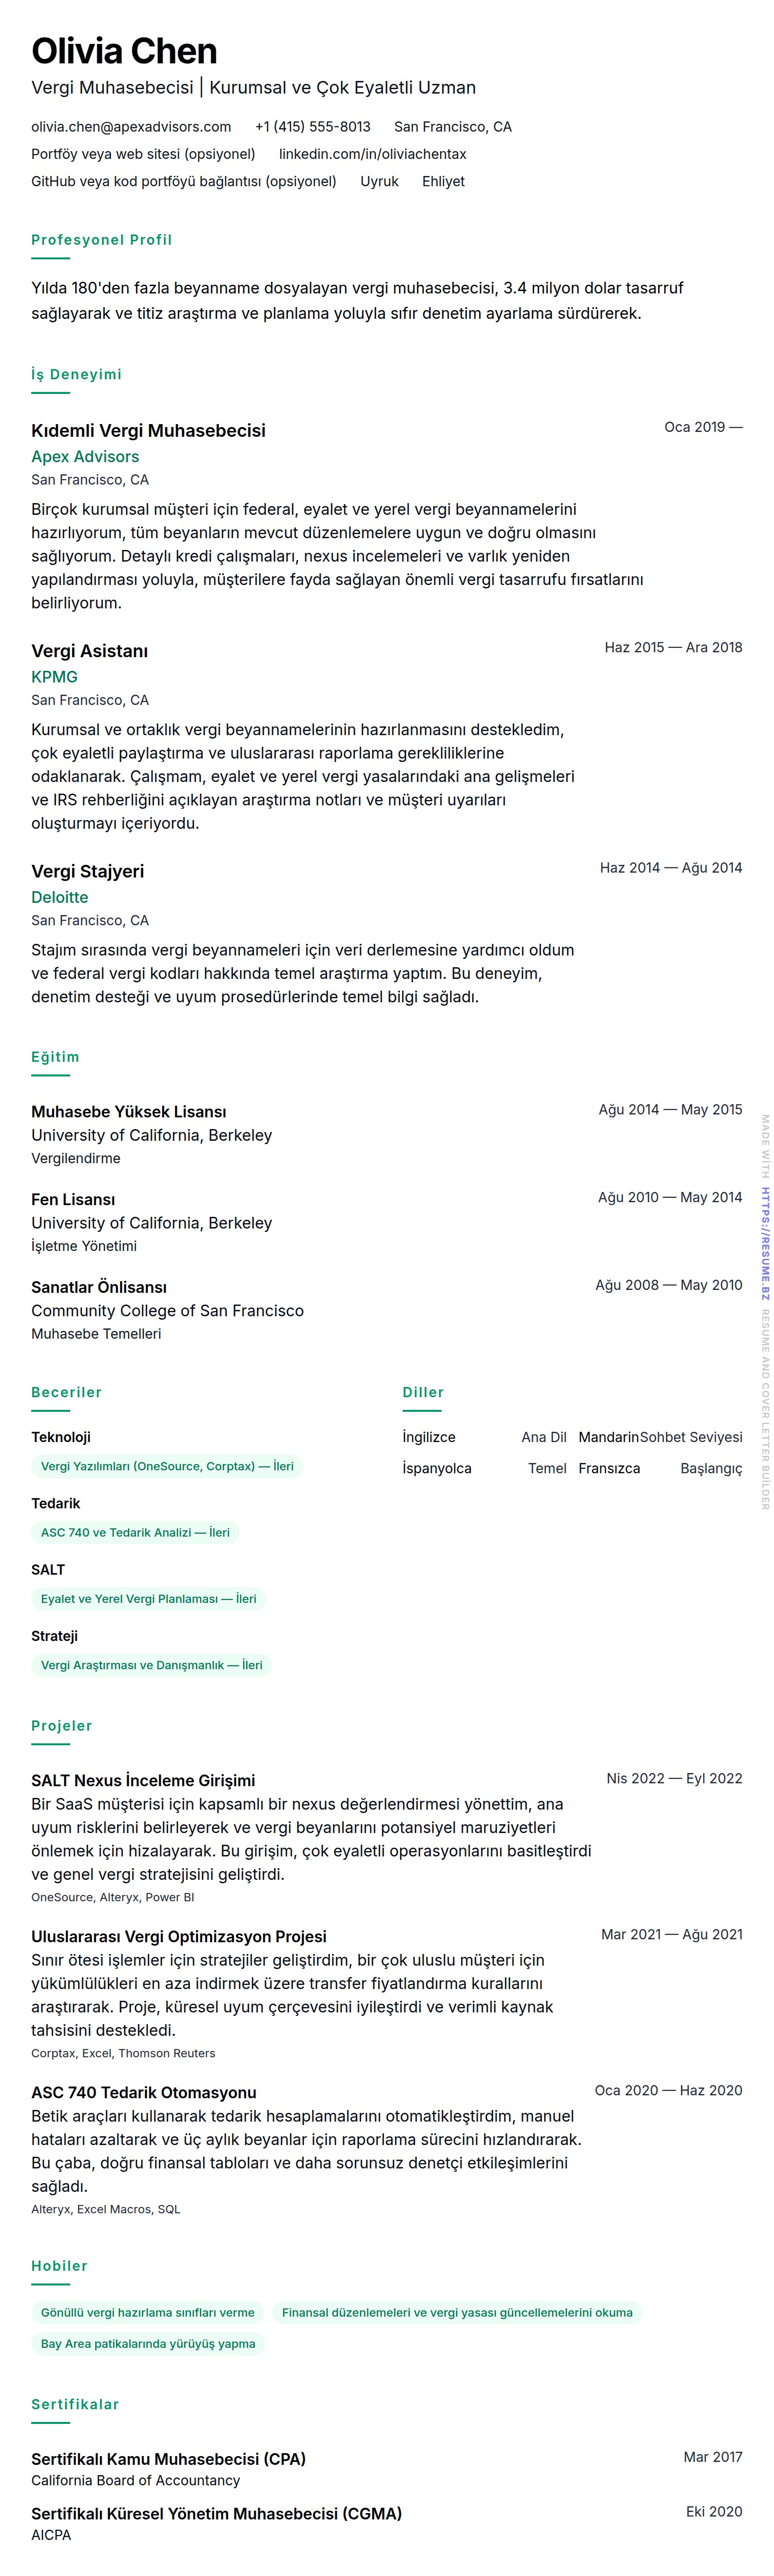Viewport: 774px width, 2576px height.
Task: Click the ASC 740 ve Tedarik Analizi tag
Action: pos(135,1532)
